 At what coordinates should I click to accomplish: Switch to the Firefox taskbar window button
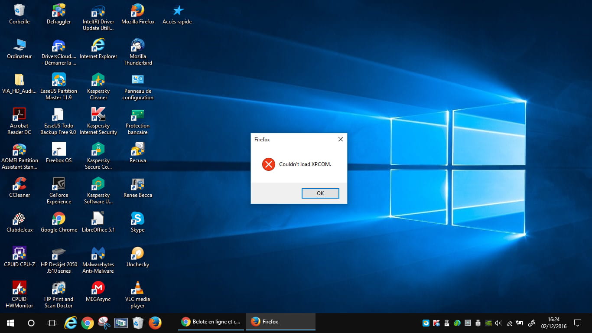[x=281, y=322]
